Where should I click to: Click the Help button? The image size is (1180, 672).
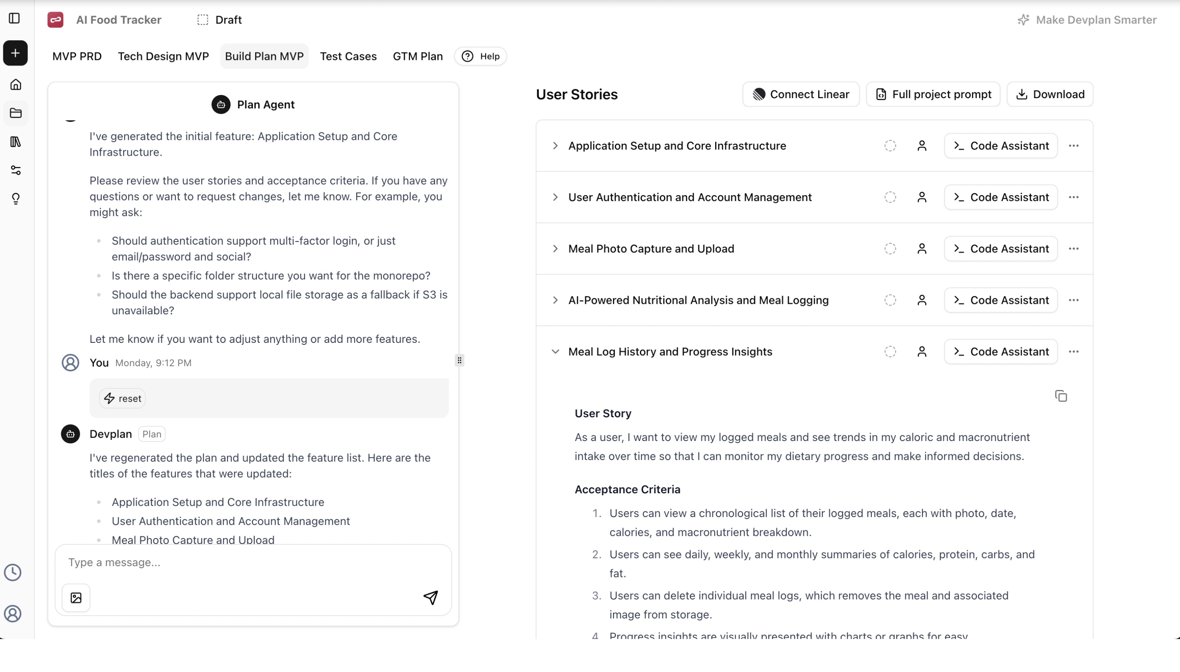click(481, 56)
